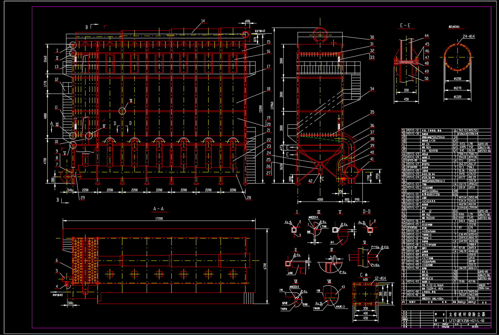Viewport: 499px width, 335px height.
Task: Click the "12-ø14" hole annotation
Action: click(380, 278)
